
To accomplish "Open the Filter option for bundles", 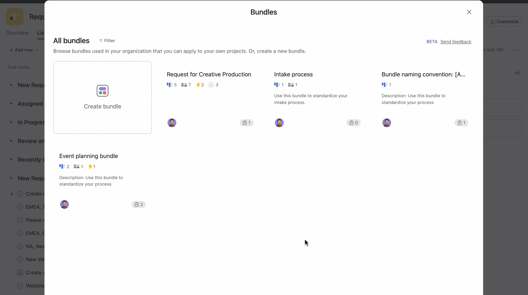I will click(x=107, y=41).
